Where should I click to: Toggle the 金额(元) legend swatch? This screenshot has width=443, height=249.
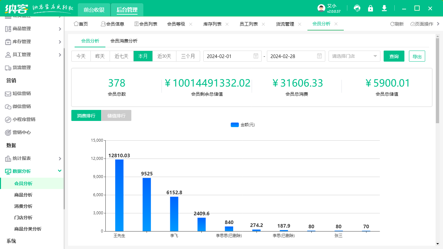(x=234, y=125)
